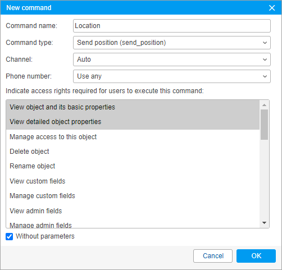Select View detailed object properties
Viewport: 282px width, 270px height.
[x=133, y=122]
